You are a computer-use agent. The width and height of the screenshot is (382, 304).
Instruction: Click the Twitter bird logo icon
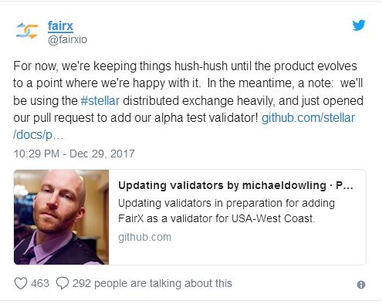point(359,25)
